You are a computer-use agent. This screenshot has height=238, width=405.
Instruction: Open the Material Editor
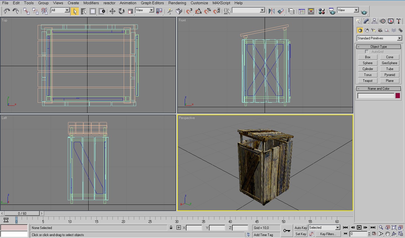[x=322, y=11]
